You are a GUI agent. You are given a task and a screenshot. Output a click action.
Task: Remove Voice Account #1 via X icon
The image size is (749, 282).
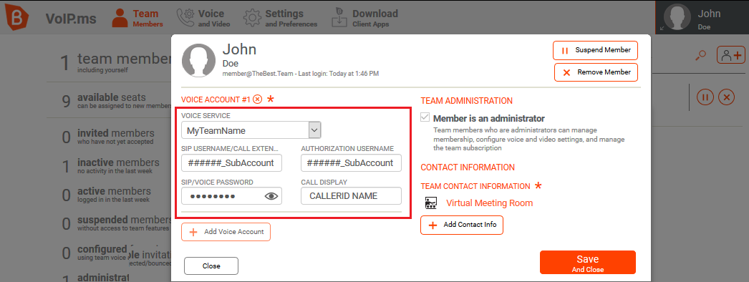click(258, 99)
